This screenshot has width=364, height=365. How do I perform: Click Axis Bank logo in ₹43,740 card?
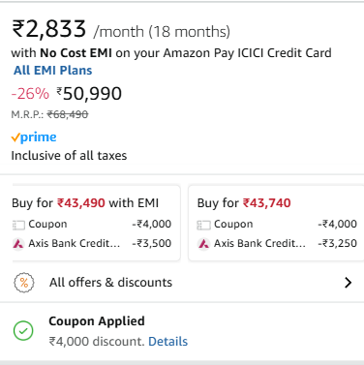pyautogui.click(x=203, y=243)
